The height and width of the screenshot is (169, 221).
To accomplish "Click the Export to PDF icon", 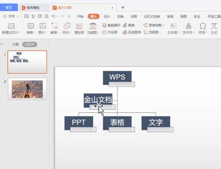I will pyautogui.click(x=33, y=17).
